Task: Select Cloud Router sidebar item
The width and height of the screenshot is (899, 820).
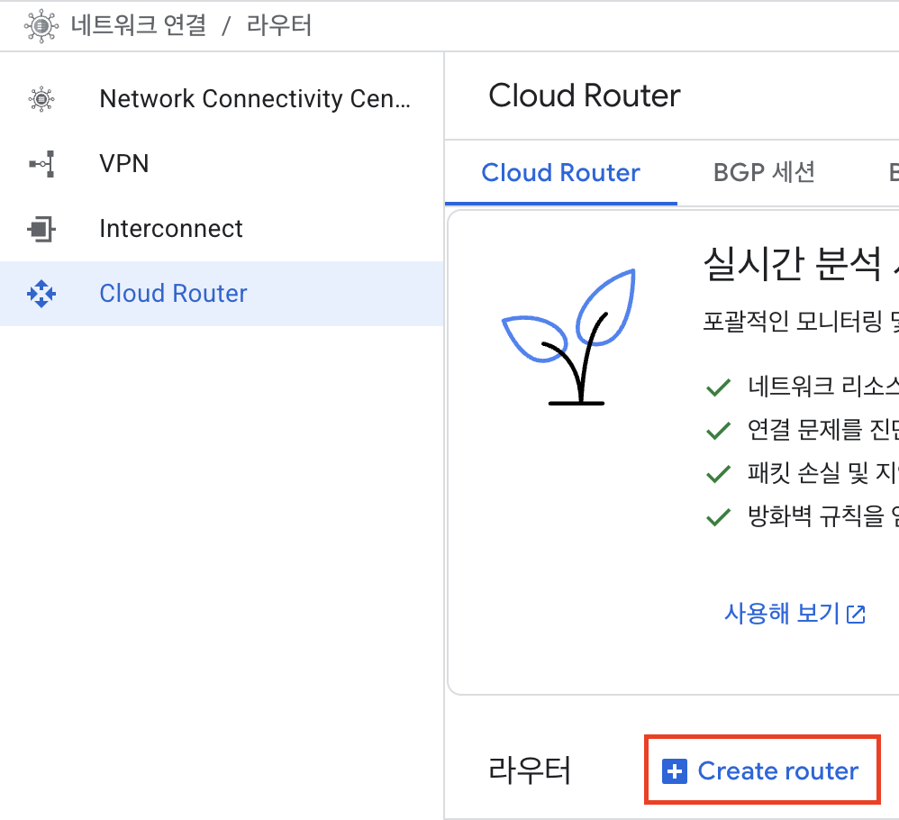Action: tap(222, 294)
